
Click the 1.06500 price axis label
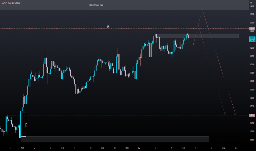point(252,23)
